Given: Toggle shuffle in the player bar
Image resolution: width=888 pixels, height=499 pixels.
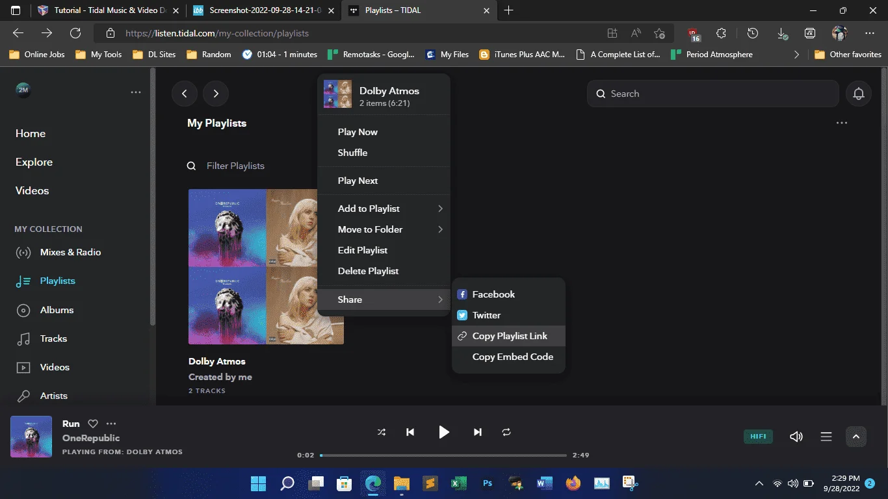Looking at the screenshot, I should coord(382,432).
